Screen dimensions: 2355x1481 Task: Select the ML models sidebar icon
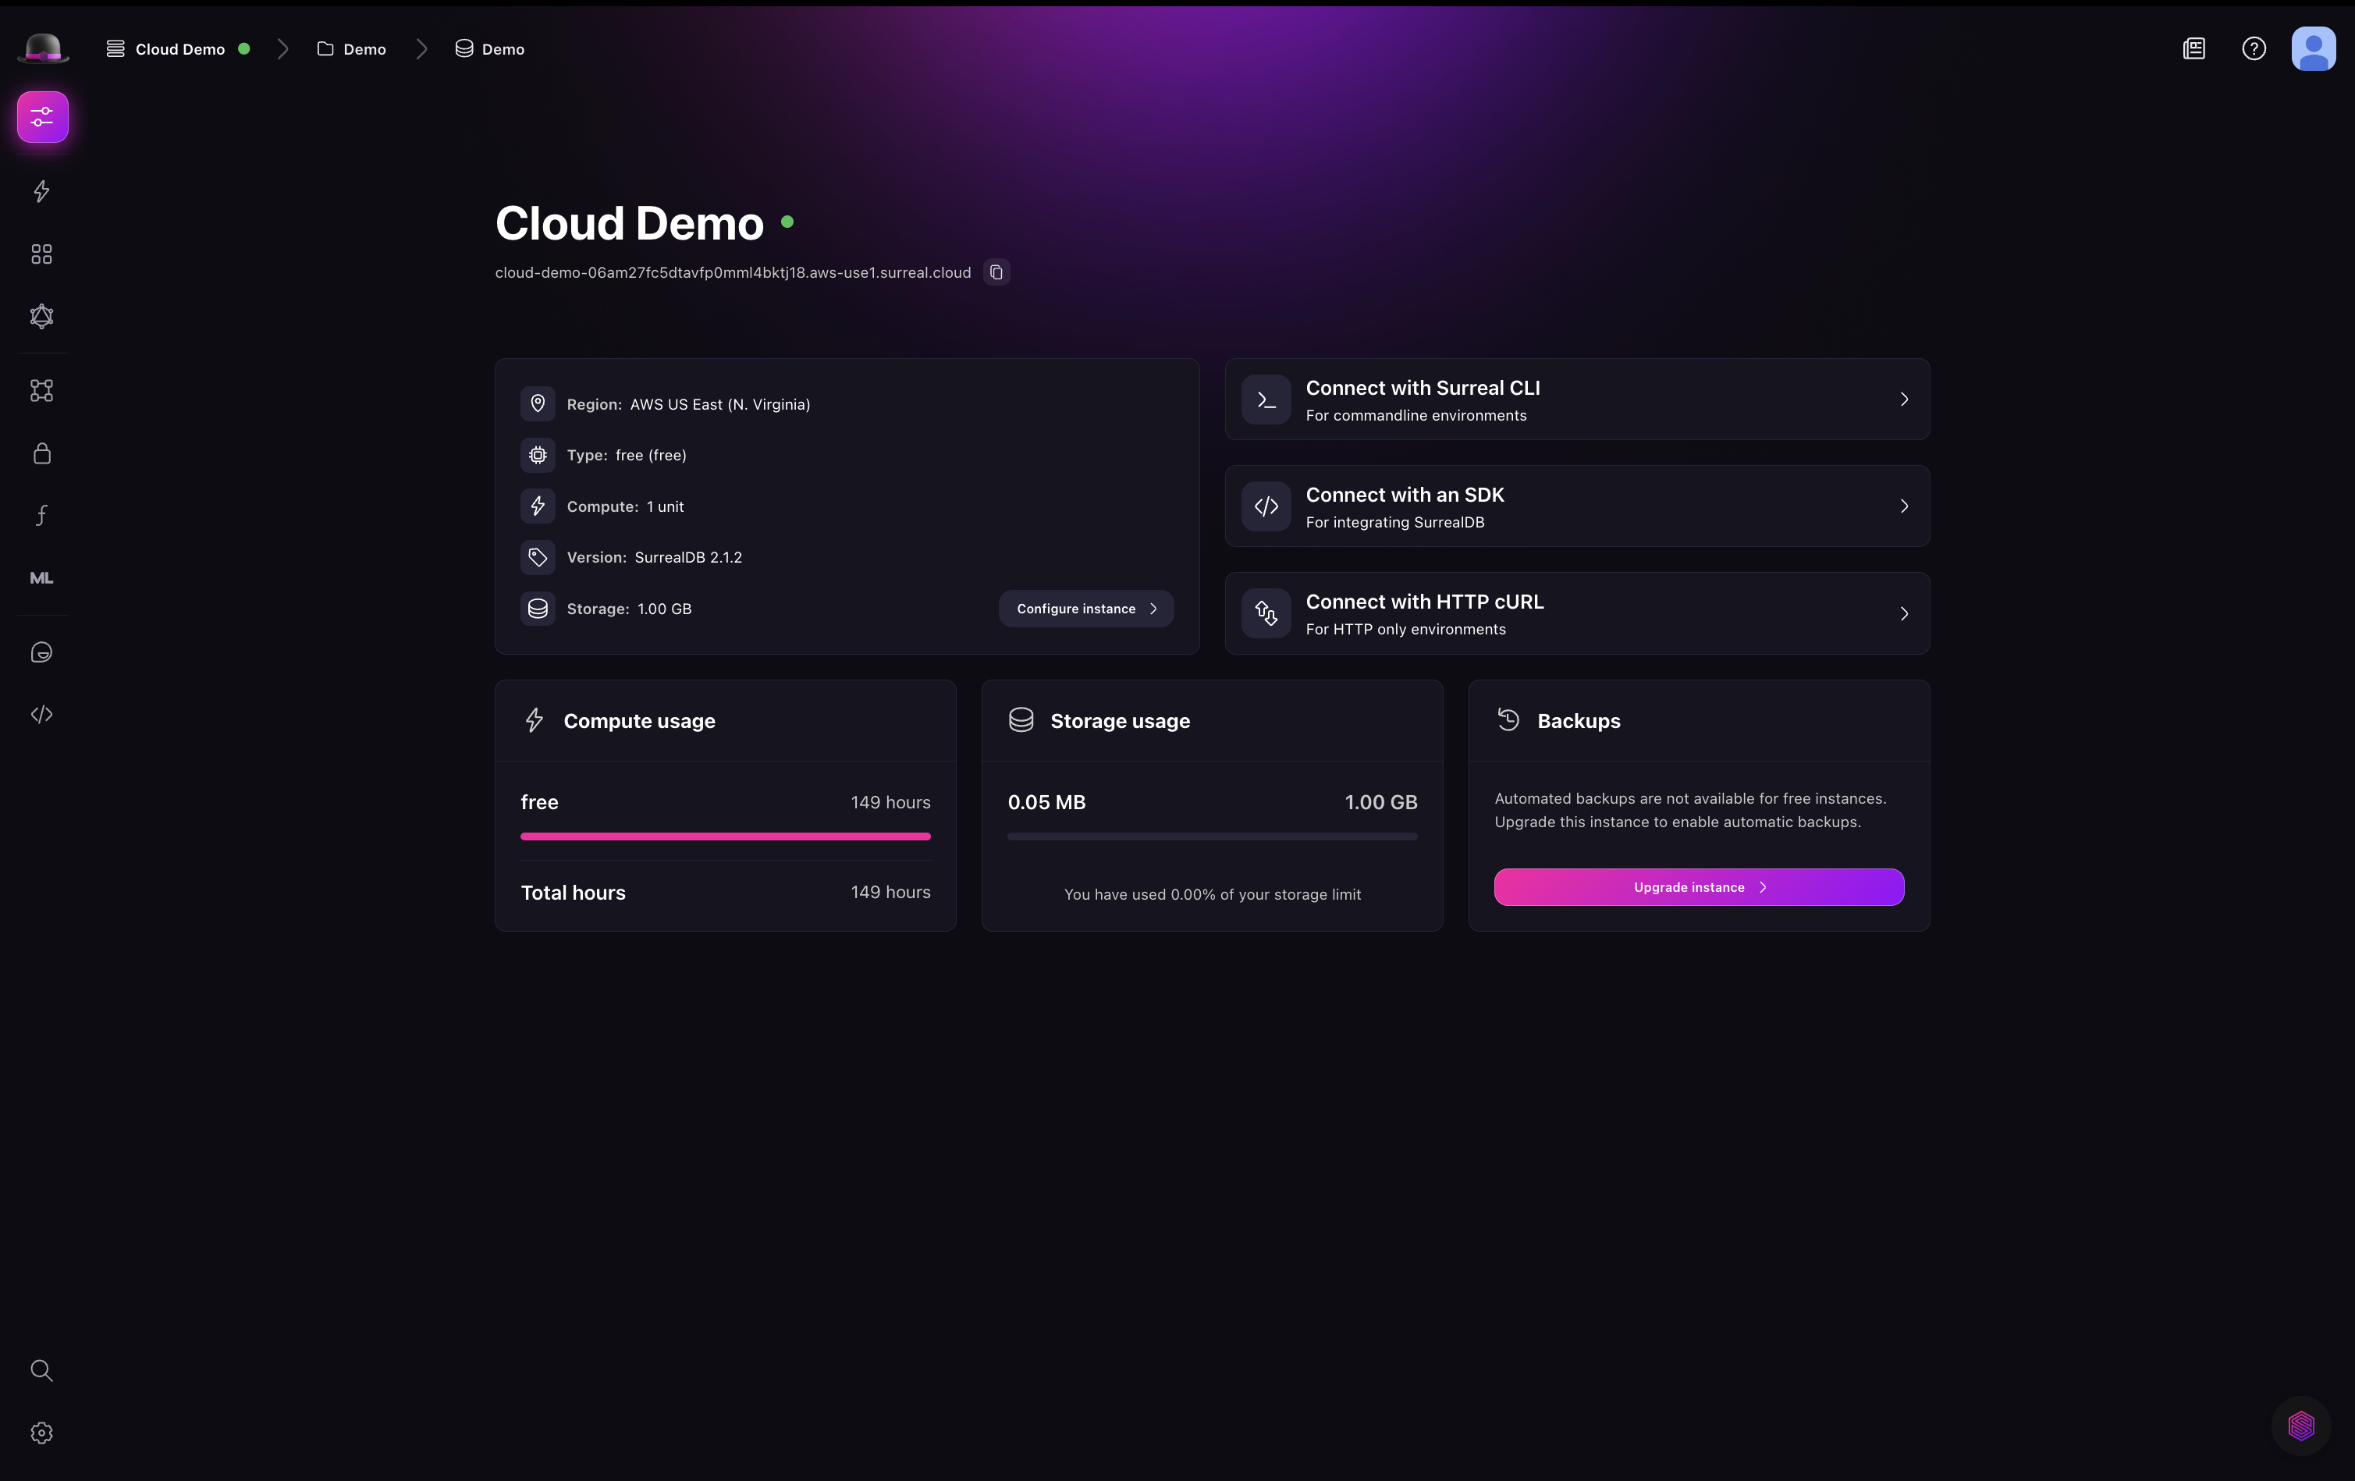(41, 577)
